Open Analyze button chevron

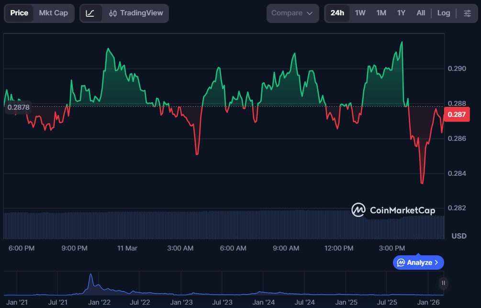pyautogui.click(x=436, y=262)
